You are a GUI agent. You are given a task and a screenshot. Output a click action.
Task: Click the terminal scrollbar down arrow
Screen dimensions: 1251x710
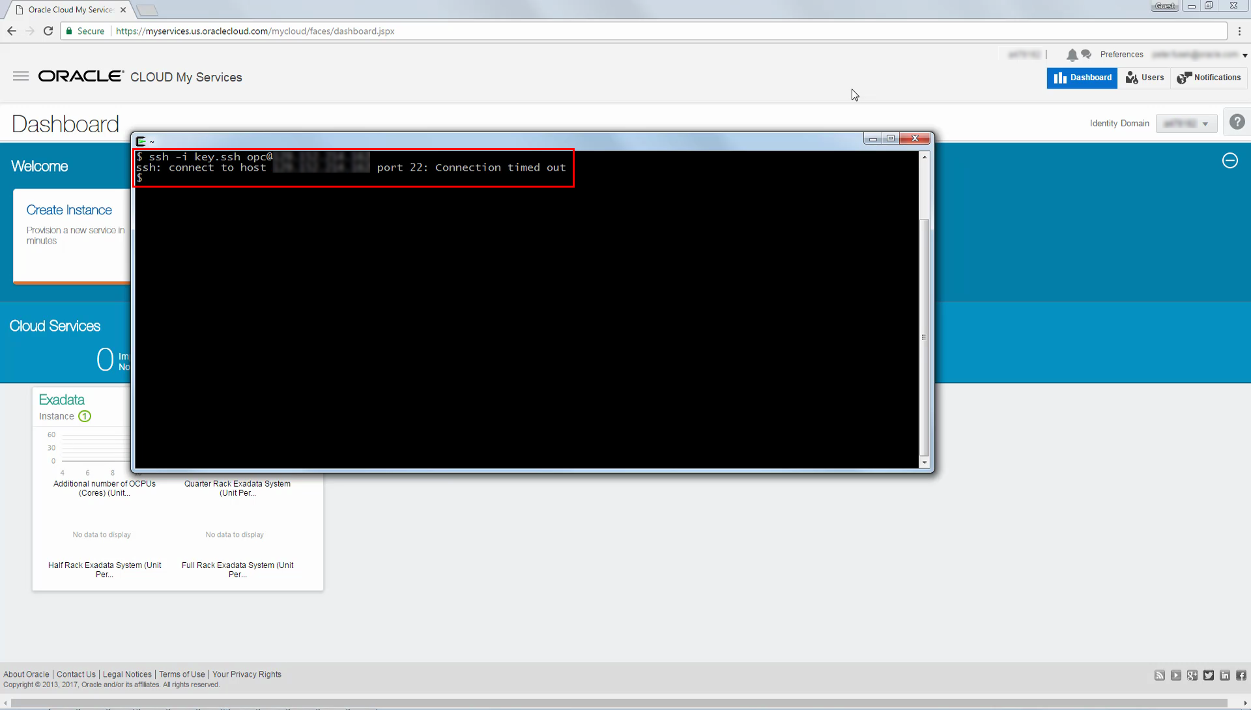[x=924, y=462]
